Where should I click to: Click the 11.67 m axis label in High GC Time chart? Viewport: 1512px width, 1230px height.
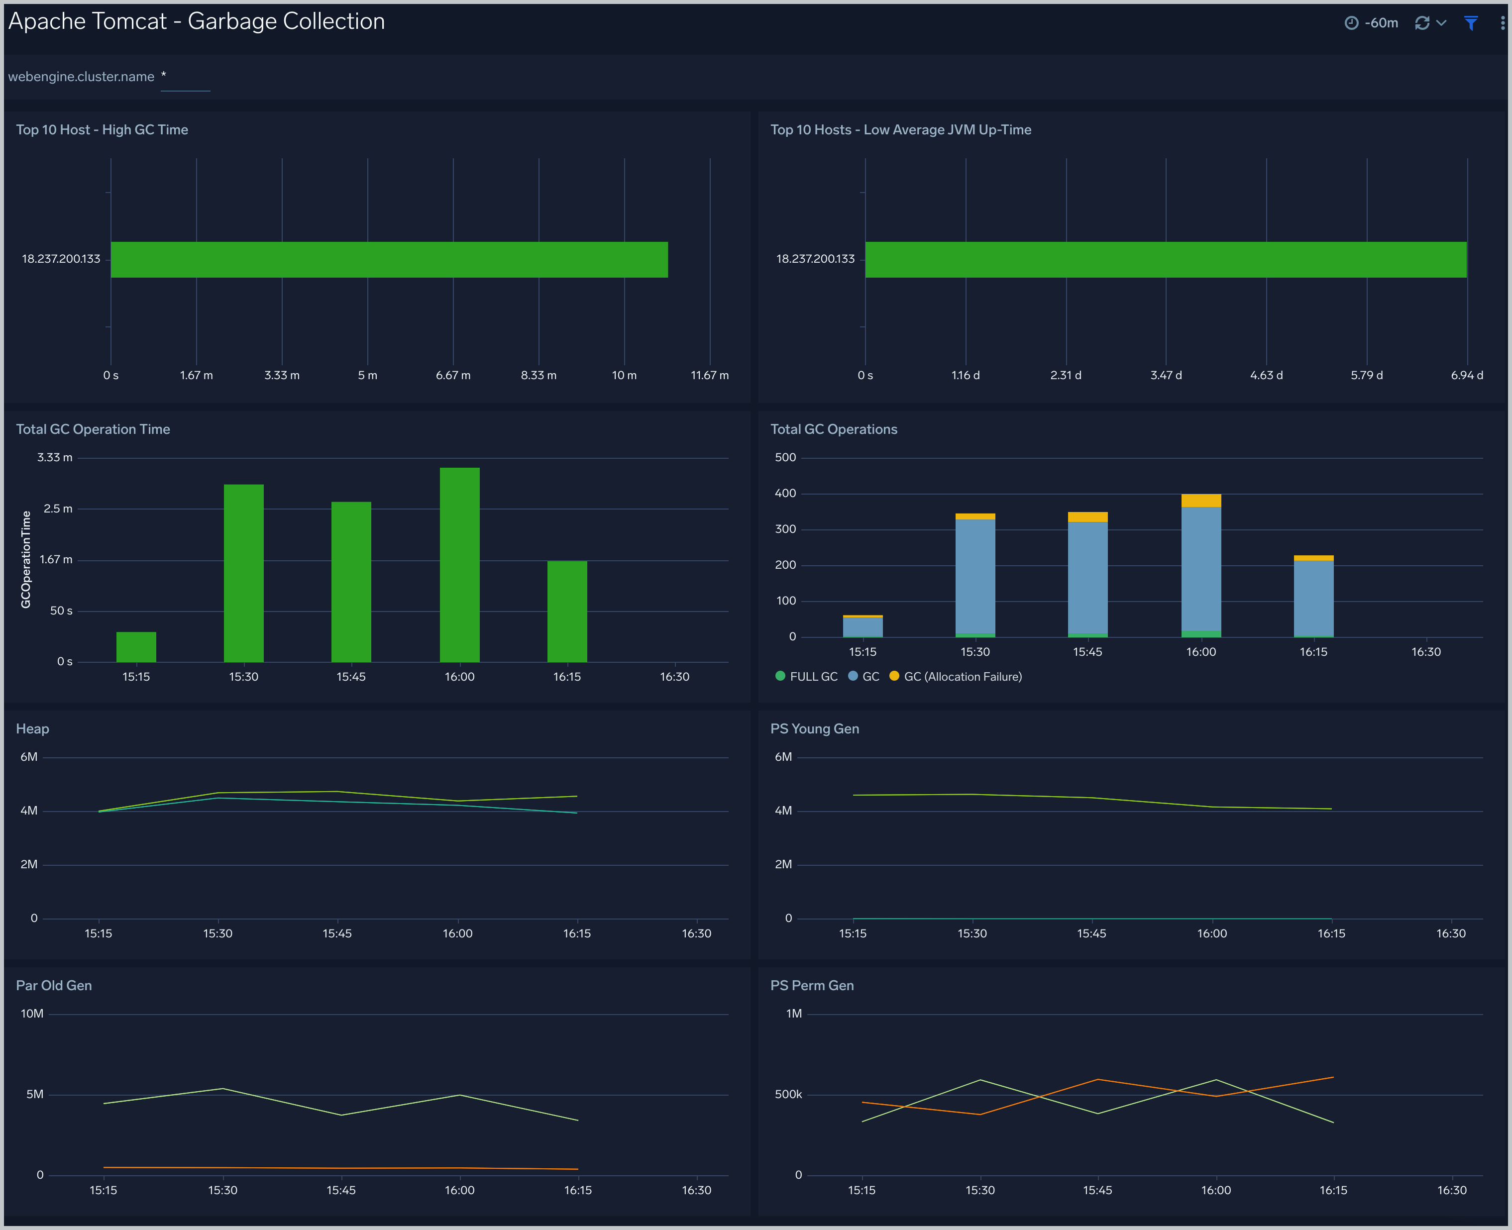710,376
